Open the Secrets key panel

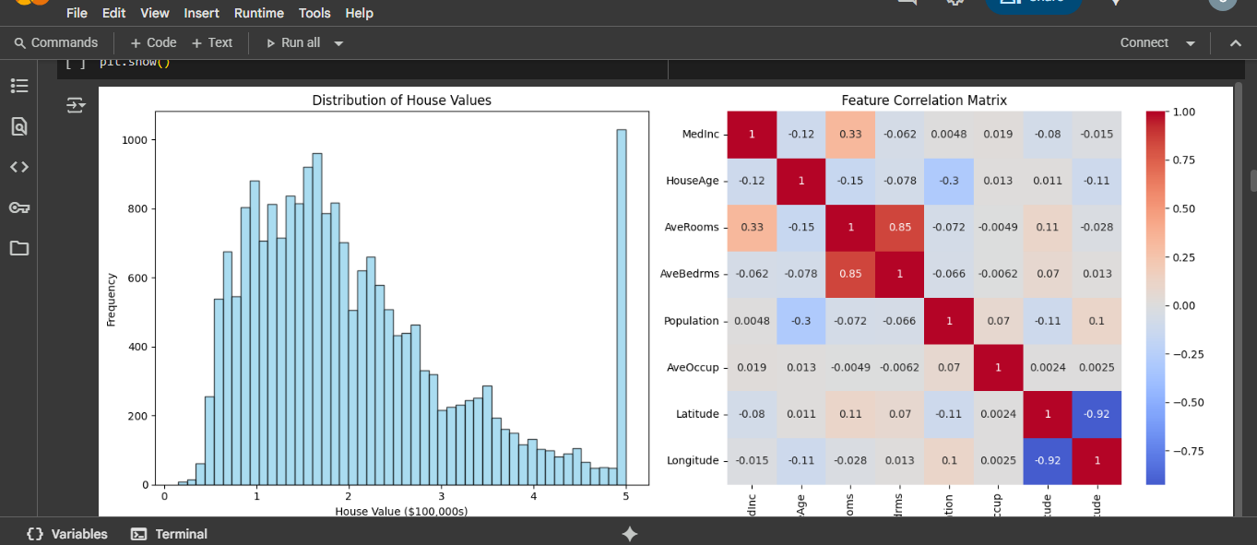[19, 207]
